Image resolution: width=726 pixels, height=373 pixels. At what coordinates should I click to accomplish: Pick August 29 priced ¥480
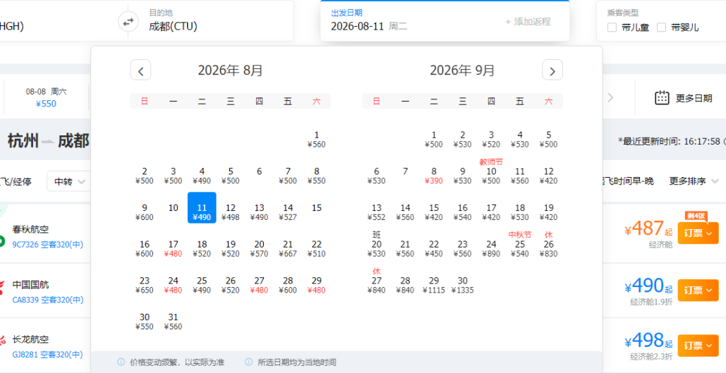click(x=317, y=285)
